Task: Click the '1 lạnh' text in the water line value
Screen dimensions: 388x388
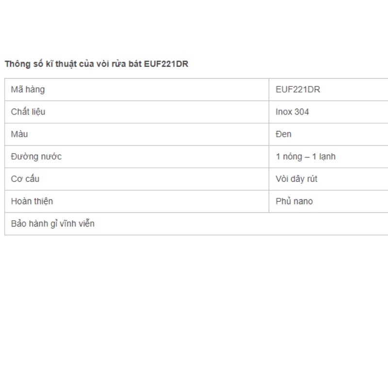Action: [324, 157]
